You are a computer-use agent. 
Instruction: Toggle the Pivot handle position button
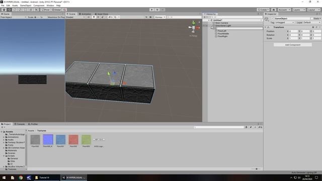(x=46, y=10)
